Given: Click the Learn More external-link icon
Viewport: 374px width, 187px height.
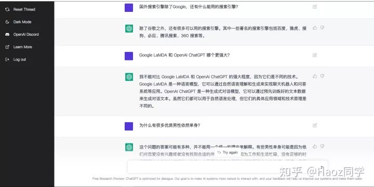Looking at the screenshot, I should tap(7, 47).
